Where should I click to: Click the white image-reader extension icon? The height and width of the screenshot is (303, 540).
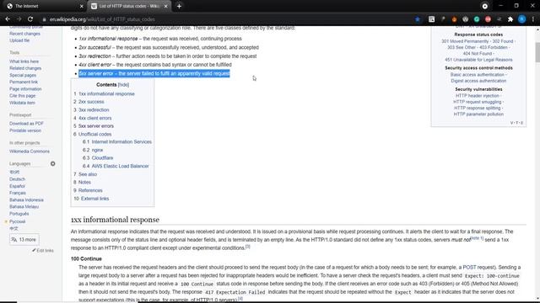point(431,19)
